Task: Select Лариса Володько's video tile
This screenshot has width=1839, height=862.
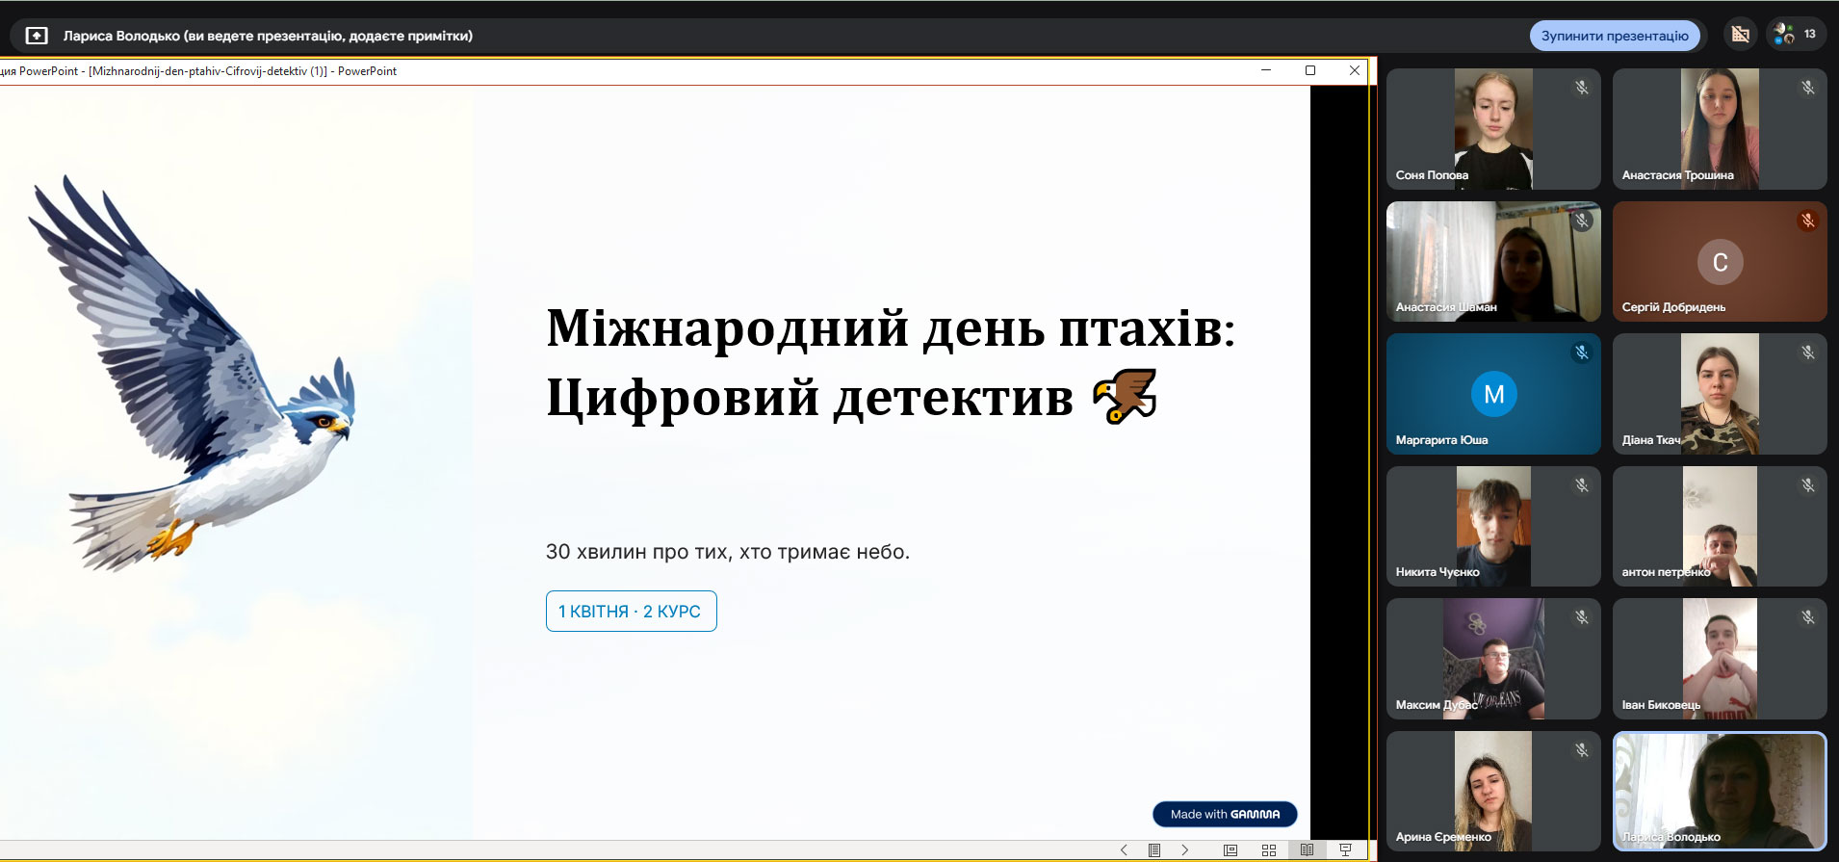Action: point(1720,791)
